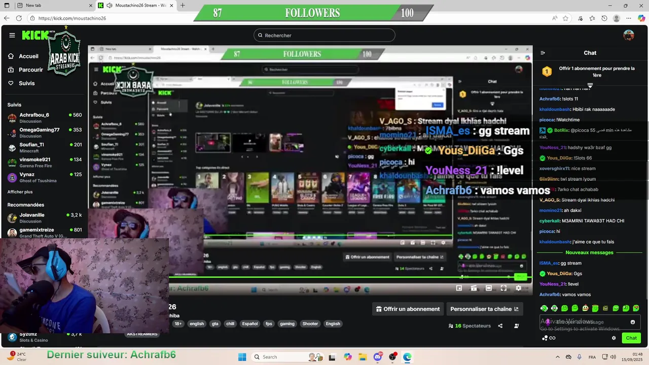
Task: Open taskbar Copilot app
Action: (x=347, y=357)
